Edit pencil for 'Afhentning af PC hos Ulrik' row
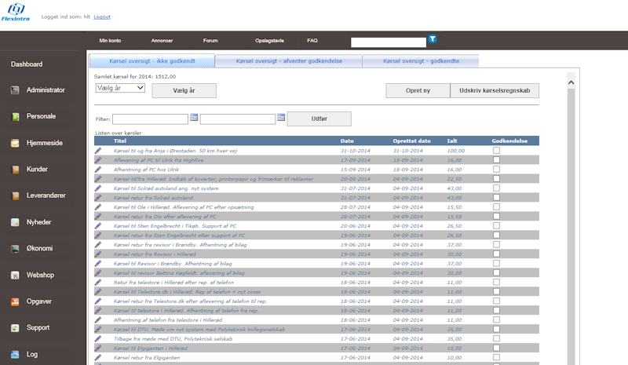This screenshot has width=628, height=365. [98, 170]
